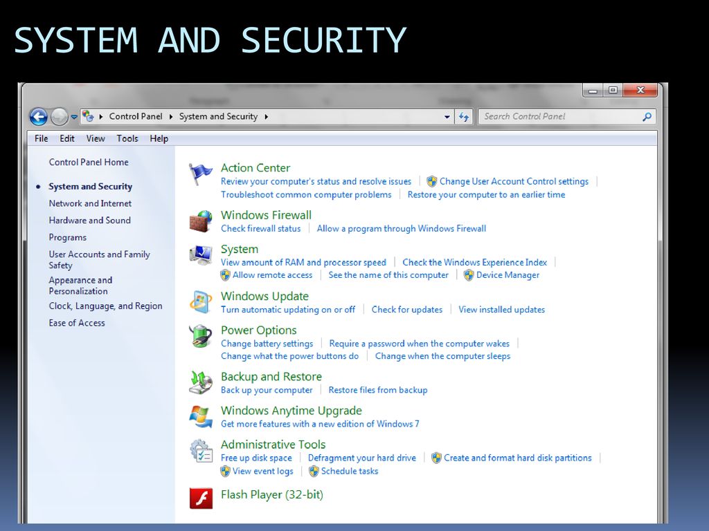Click Check for updates
The width and height of the screenshot is (709, 531).
[x=407, y=310]
